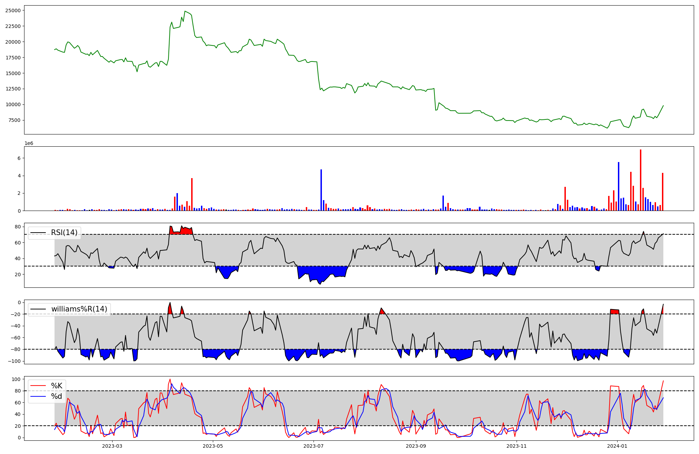Click the 2023-05 x-axis date label
Image resolution: width=699 pixels, height=454 pixels.
212,446
